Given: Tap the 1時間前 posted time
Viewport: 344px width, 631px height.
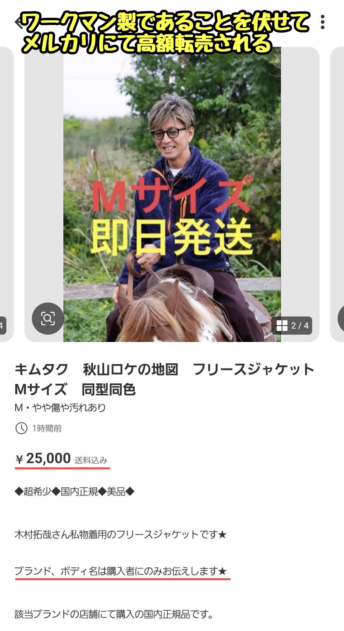Looking at the screenshot, I should click(x=47, y=428).
